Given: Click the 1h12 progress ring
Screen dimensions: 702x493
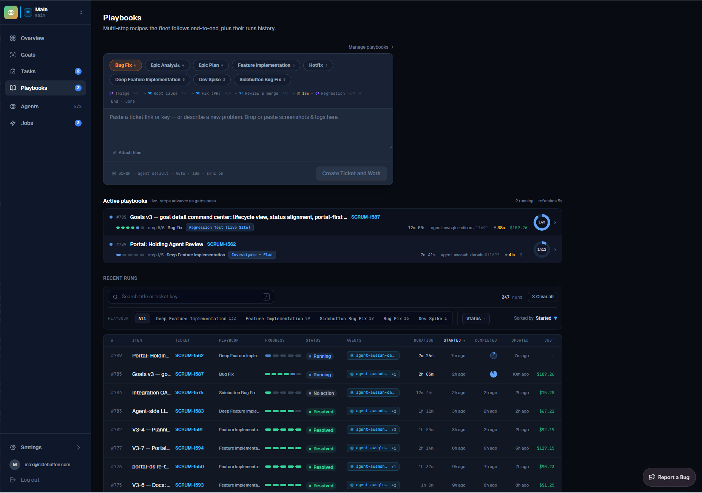Looking at the screenshot, I should point(542,250).
